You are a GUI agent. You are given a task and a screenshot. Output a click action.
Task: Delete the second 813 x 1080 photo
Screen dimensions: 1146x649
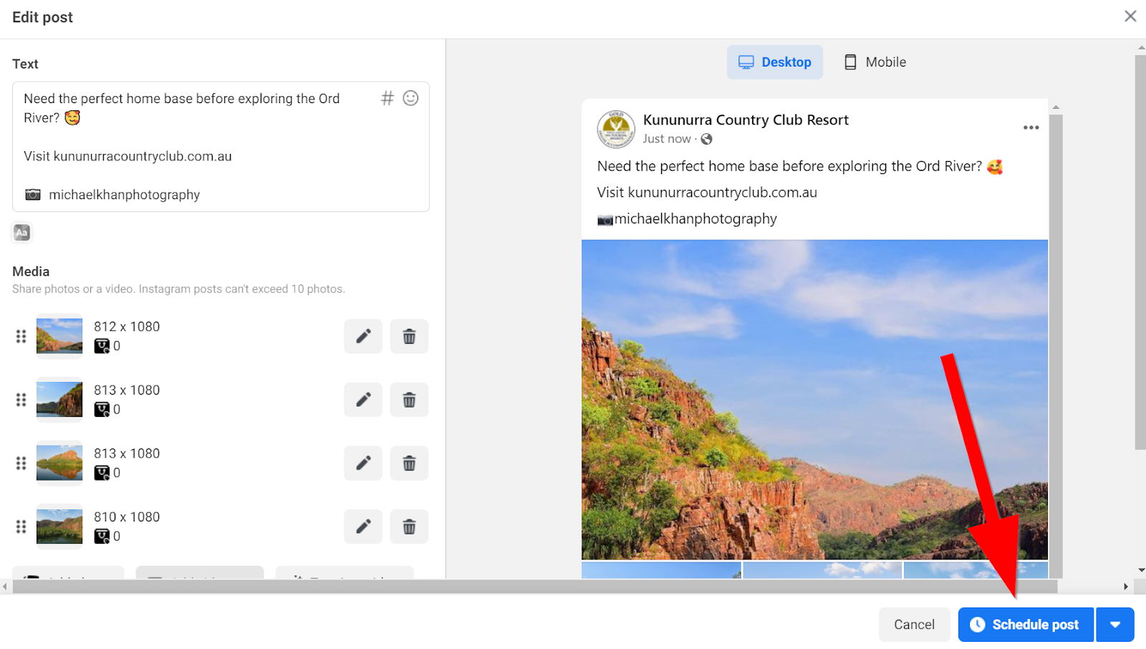[409, 463]
